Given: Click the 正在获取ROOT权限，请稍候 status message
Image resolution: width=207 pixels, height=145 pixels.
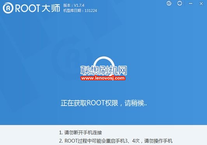Looking at the screenshot, I should (x=104, y=103).
